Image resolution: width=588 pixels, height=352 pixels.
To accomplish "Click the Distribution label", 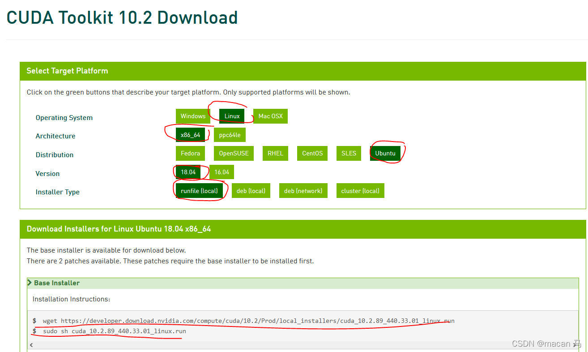I will tap(55, 155).
